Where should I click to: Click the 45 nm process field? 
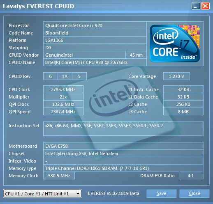tap(136, 55)
